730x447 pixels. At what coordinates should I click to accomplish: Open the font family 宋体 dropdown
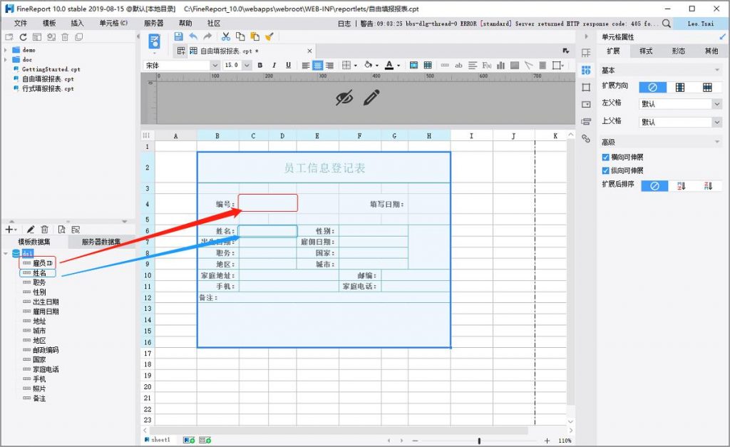point(215,65)
